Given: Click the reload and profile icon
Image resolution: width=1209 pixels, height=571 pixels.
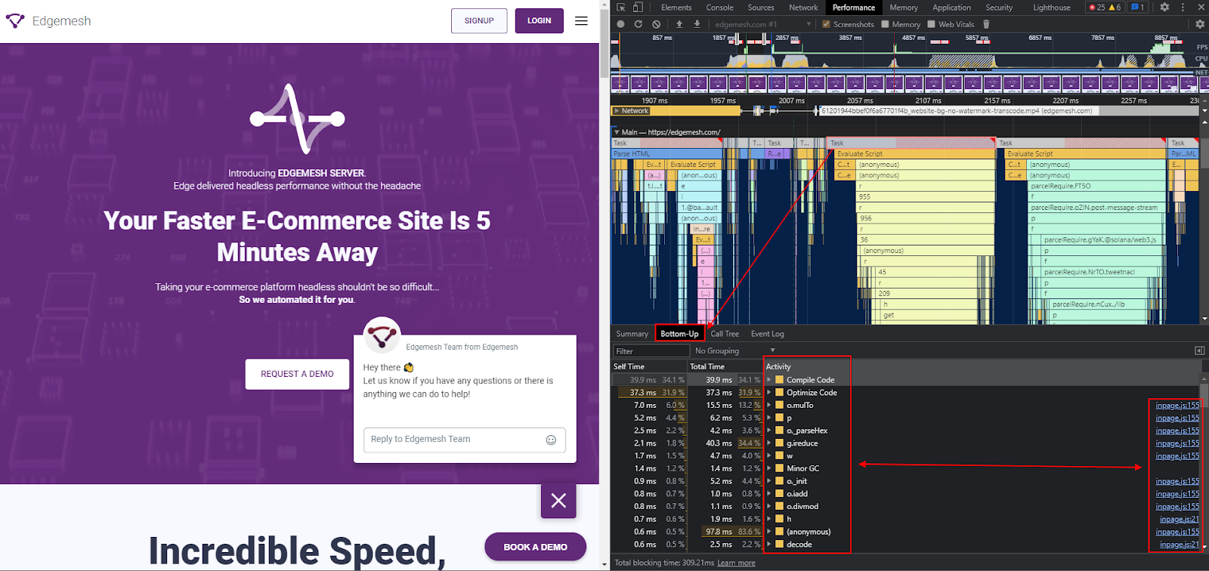Looking at the screenshot, I should pos(639,24).
